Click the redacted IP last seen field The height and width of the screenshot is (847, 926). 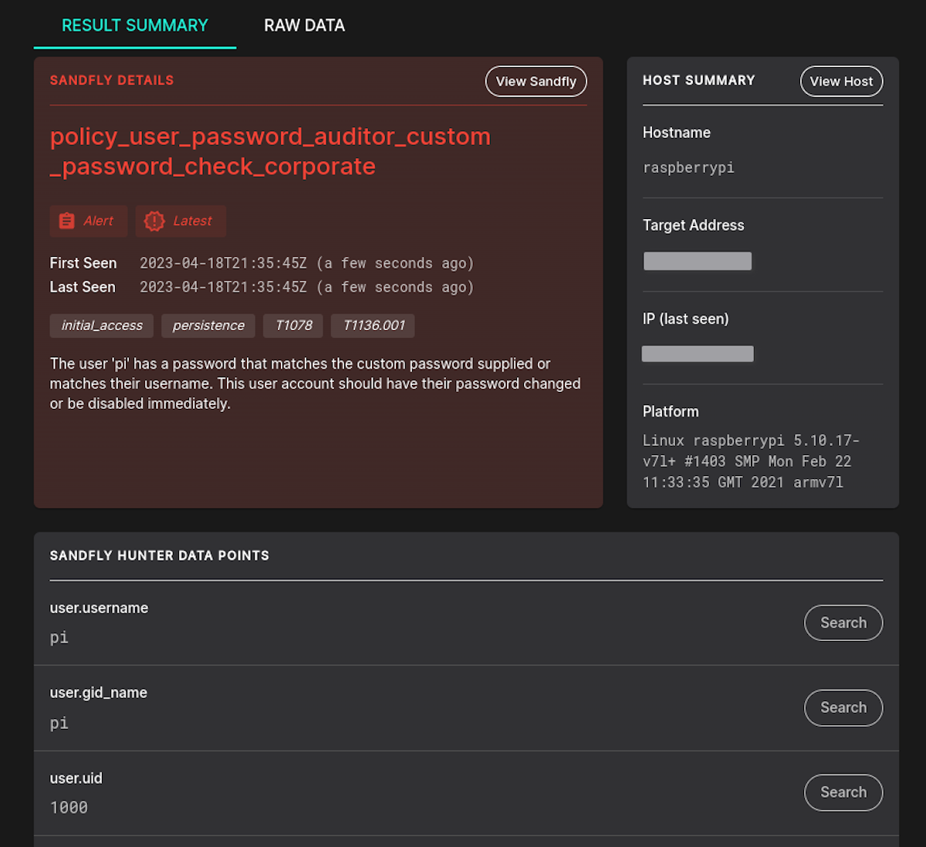(697, 353)
